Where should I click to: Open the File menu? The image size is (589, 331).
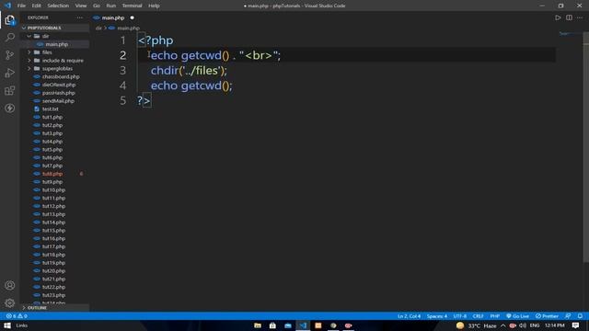pyautogui.click(x=21, y=6)
